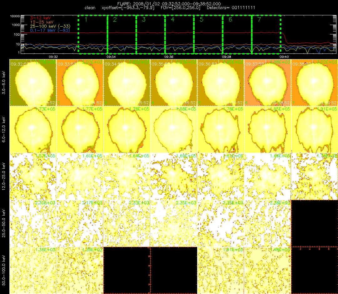
Task: Open the 3.0-6.0 keV image starting 09:34:52
Action: (127, 83)
